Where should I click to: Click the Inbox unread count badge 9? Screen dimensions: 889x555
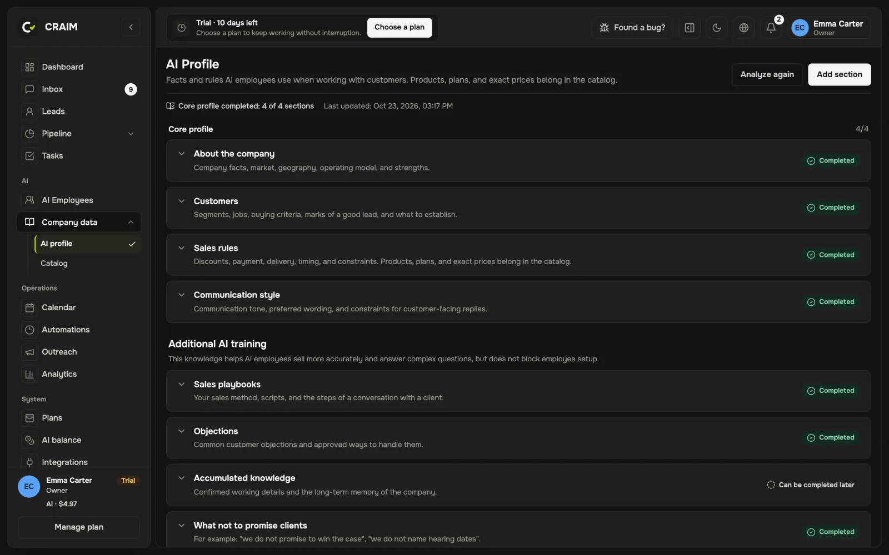click(x=131, y=89)
